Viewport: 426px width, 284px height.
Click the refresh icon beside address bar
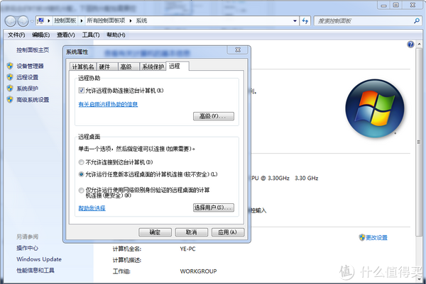[305, 21]
